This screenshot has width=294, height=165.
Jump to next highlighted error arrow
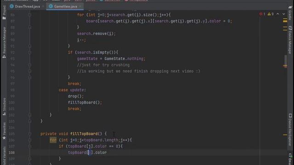[284, 14]
